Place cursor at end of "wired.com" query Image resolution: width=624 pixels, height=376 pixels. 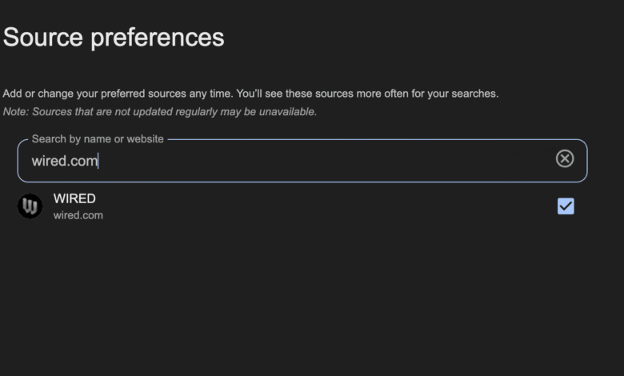coord(98,161)
